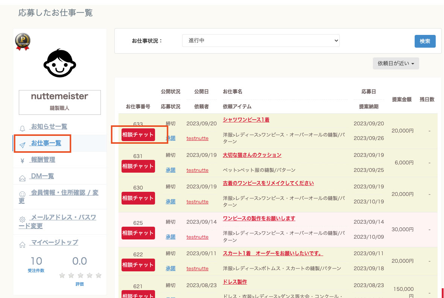Open the お仕事一覧 menu item
The image size is (444, 298).
46,143
